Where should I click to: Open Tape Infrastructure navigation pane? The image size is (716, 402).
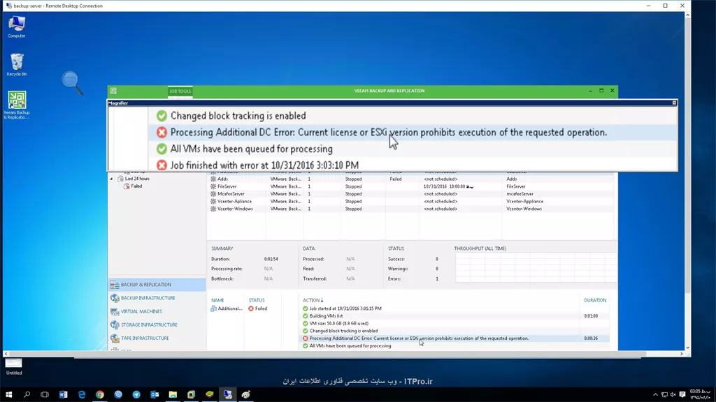157,338
